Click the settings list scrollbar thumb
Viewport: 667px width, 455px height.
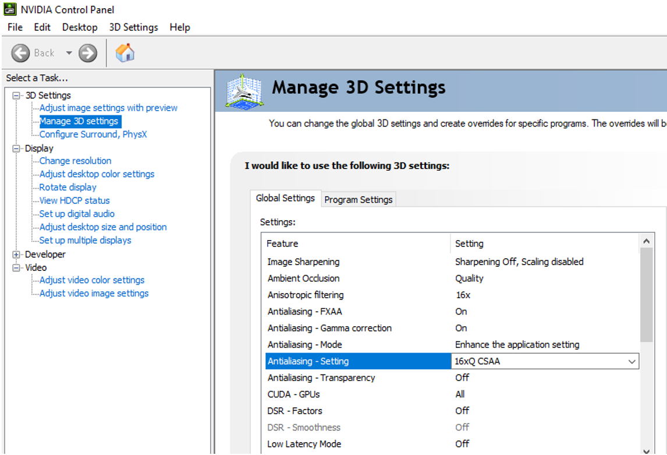click(647, 295)
